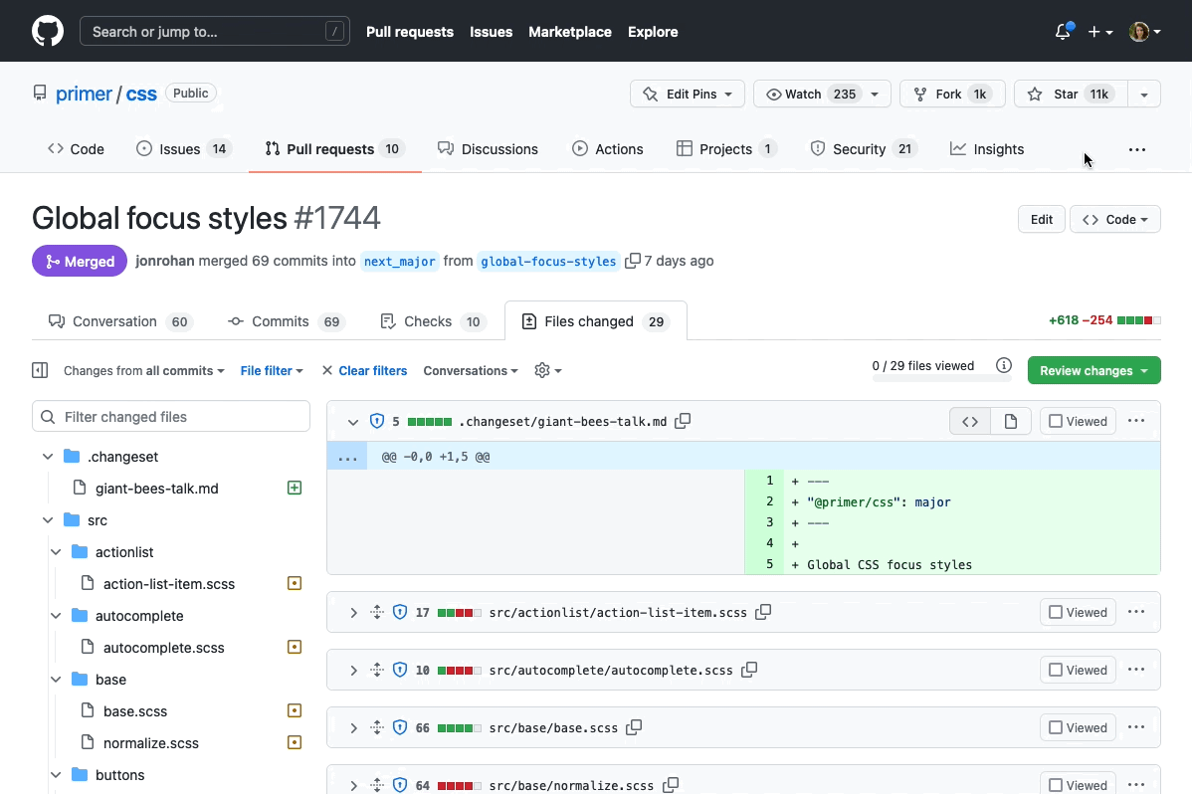1192x794 pixels.
Task: Switch to the Conversation tab
Action: tap(120, 321)
